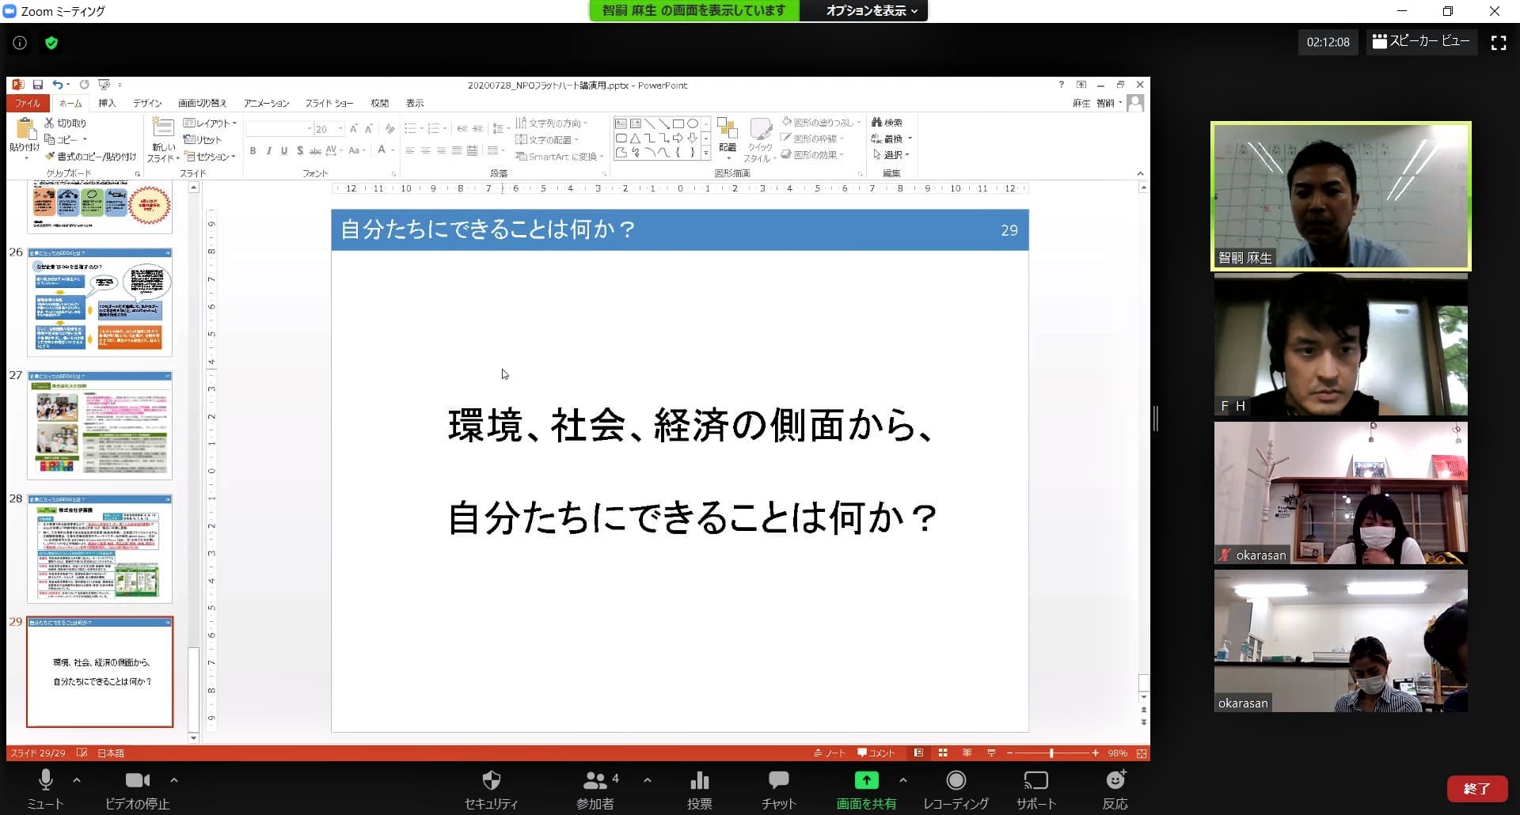This screenshot has width=1520, height=815.
Task: Toggle bold formatting B
Action: tap(253, 150)
